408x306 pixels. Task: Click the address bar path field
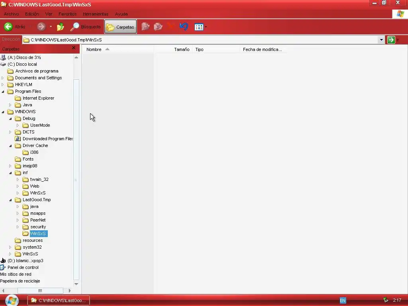[x=200, y=40]
